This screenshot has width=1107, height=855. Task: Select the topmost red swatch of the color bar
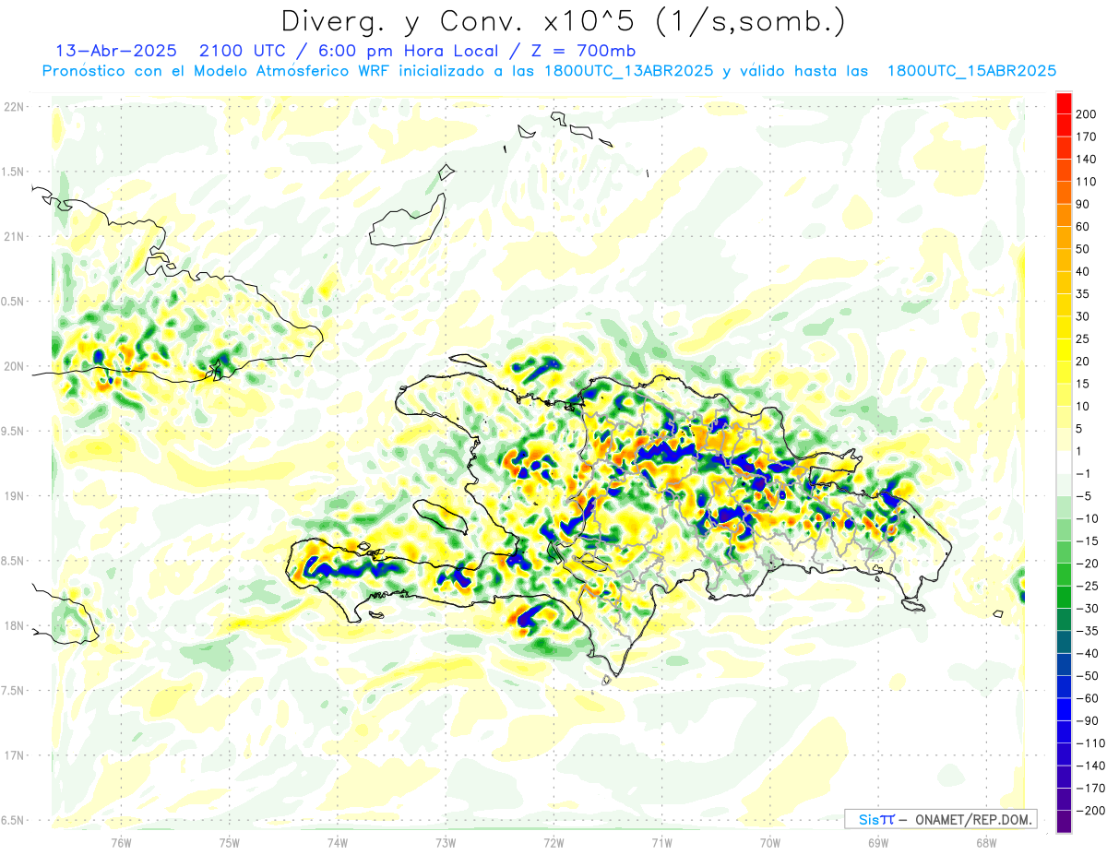[1064, 103]
